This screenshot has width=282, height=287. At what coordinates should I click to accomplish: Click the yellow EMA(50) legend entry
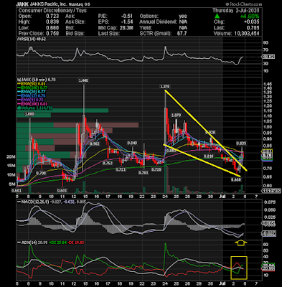tap(32, 84)
